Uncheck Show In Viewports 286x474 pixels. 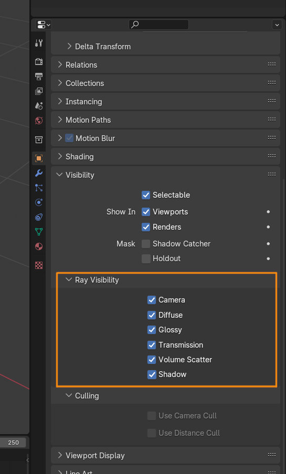coord(146,212)
